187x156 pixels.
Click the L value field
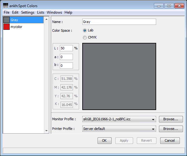(x=66, y=48)
